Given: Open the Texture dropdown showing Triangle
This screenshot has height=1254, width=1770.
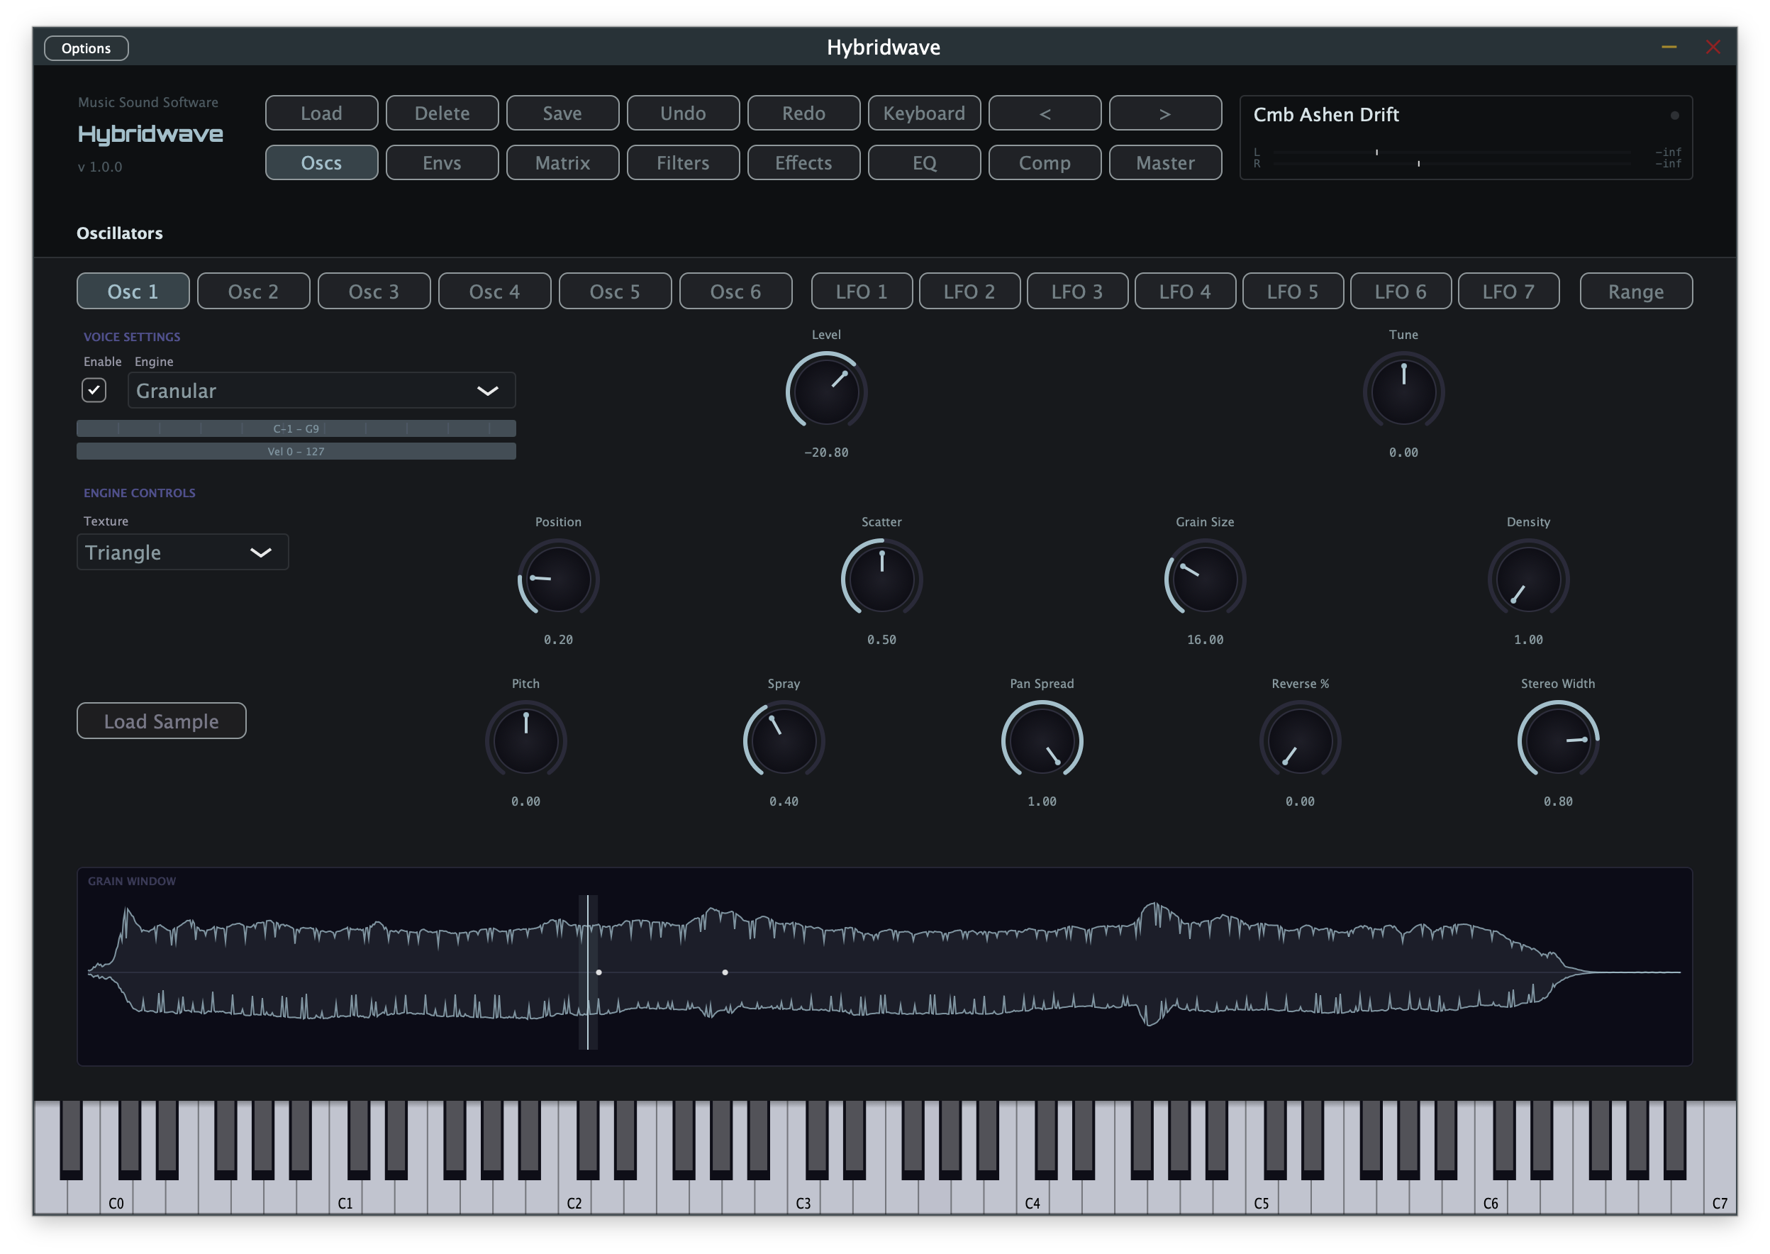Looking at the screenshot, I should [x=182, y=551].
